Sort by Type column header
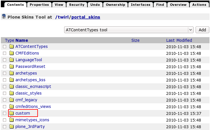This screenshot has width=211, height=130. tap(10, 40)
